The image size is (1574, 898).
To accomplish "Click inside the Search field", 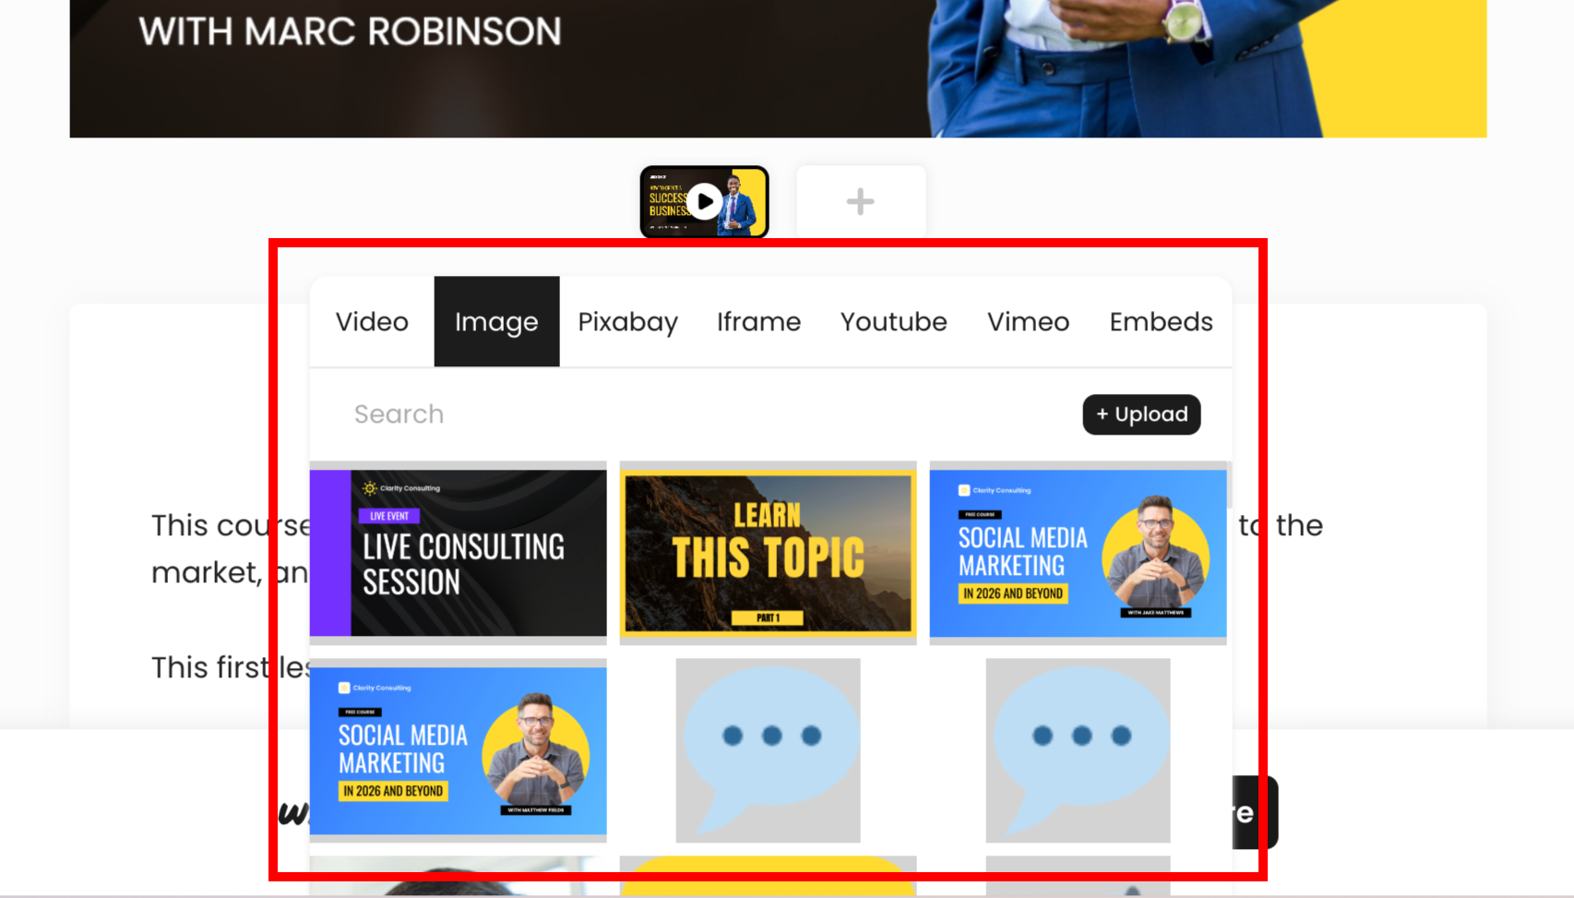I will point(554,414).
